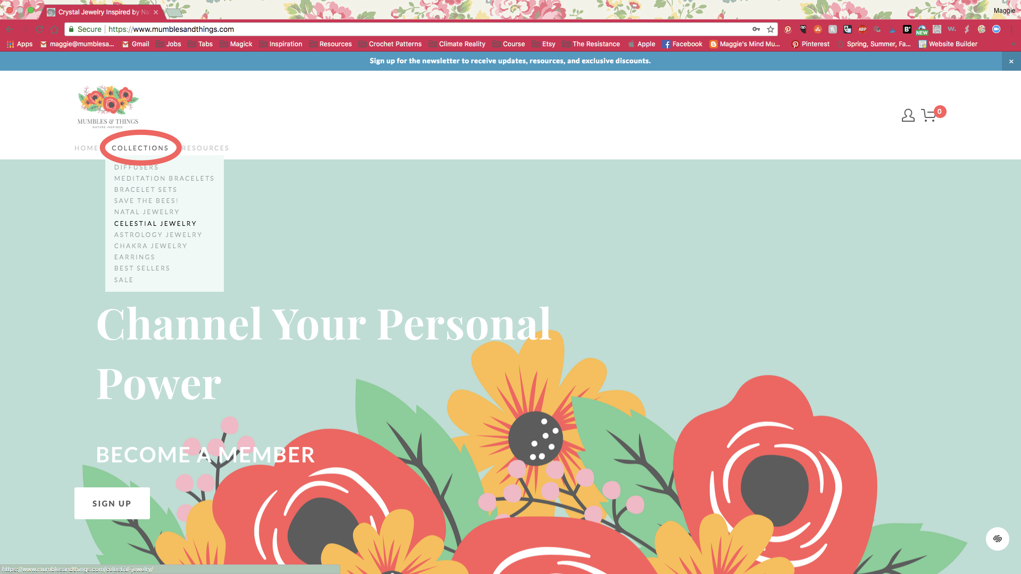This screenshot has width=1021, height=574.
Task: Click Mumbles & Things logo
Action: click(x=108, y=107)
